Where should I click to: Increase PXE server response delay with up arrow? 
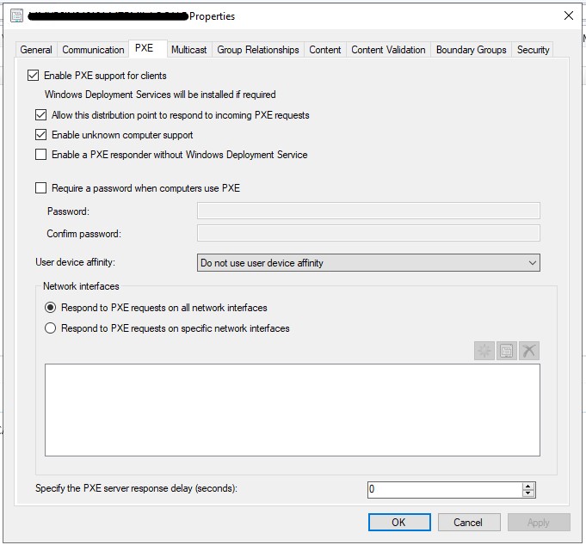click(x=527, y=486)
